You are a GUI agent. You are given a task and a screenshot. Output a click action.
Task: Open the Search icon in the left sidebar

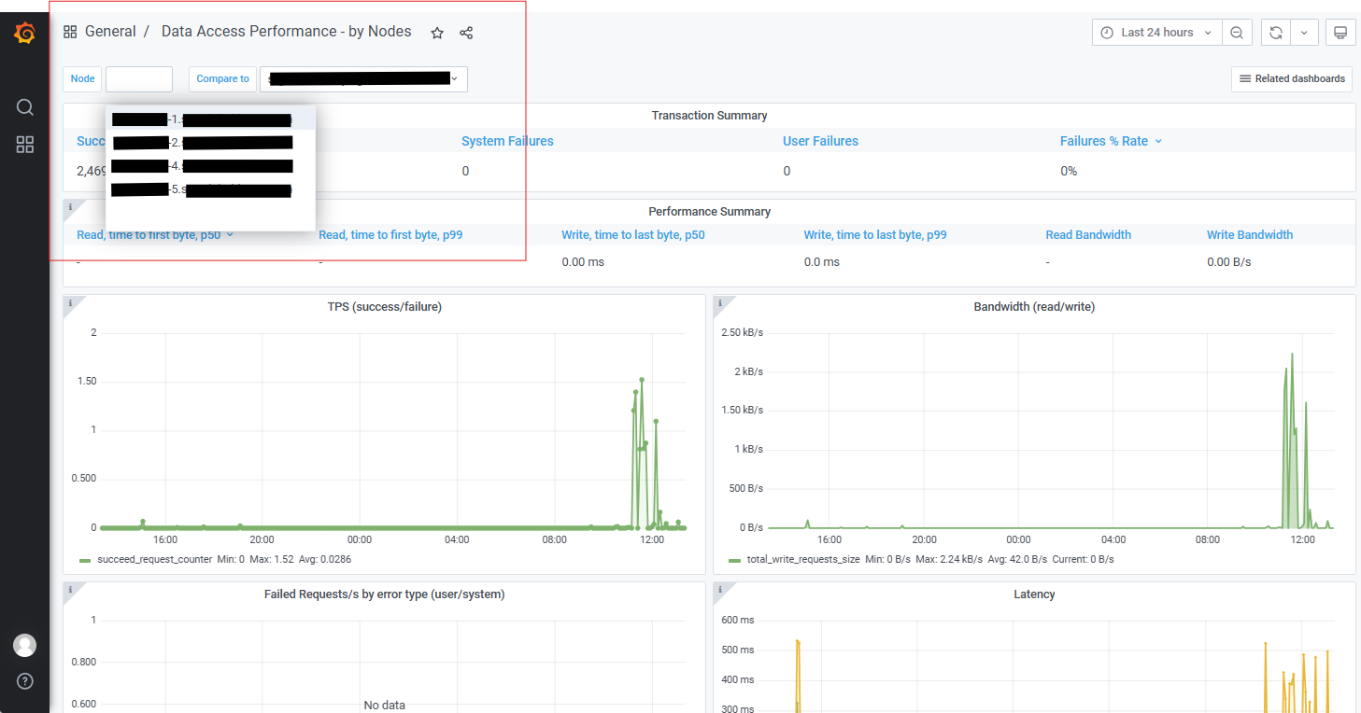24,106
